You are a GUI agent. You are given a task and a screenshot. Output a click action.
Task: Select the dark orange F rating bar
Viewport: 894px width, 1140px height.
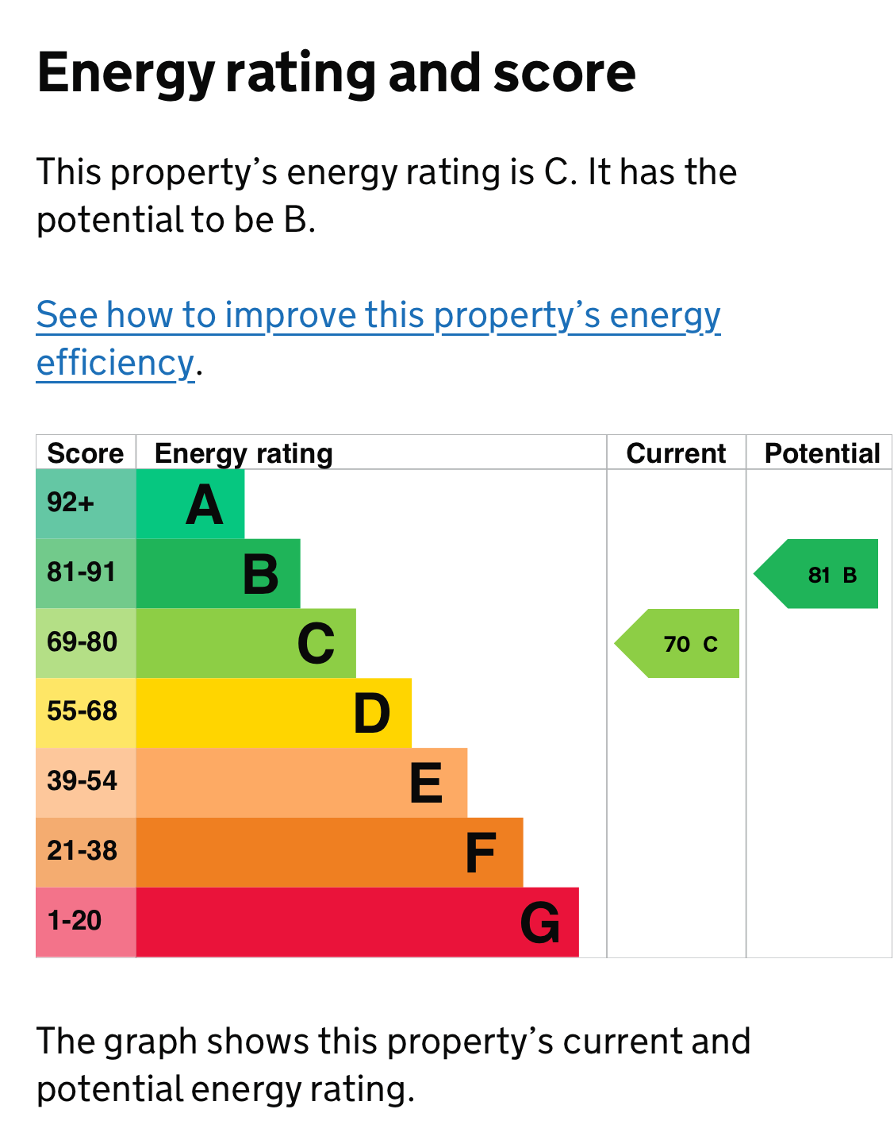point(329,852)
